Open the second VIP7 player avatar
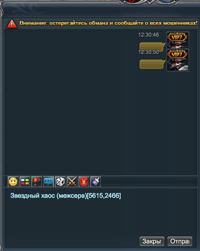The image size is (200, 251). click(178, 60)
